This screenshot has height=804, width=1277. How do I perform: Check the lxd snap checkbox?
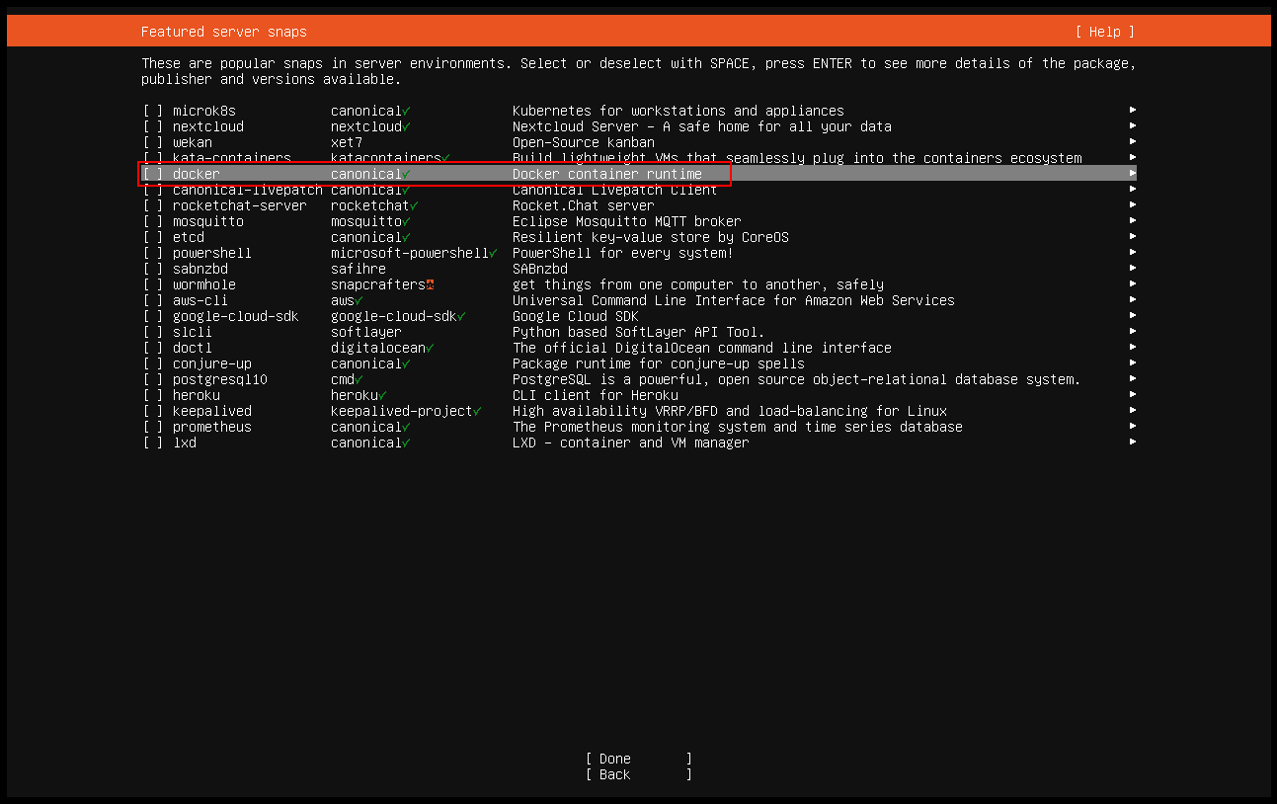[153, 442]
